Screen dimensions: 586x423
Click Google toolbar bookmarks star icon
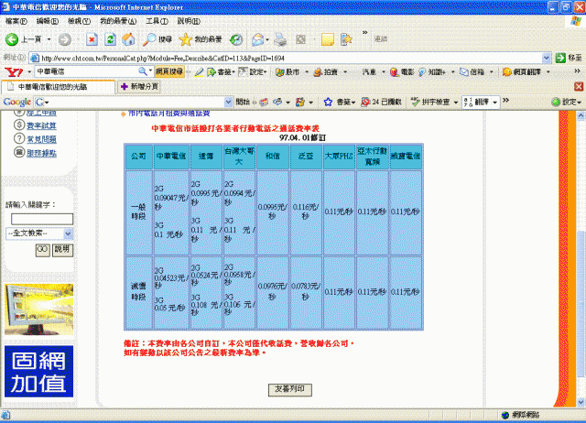328,102
